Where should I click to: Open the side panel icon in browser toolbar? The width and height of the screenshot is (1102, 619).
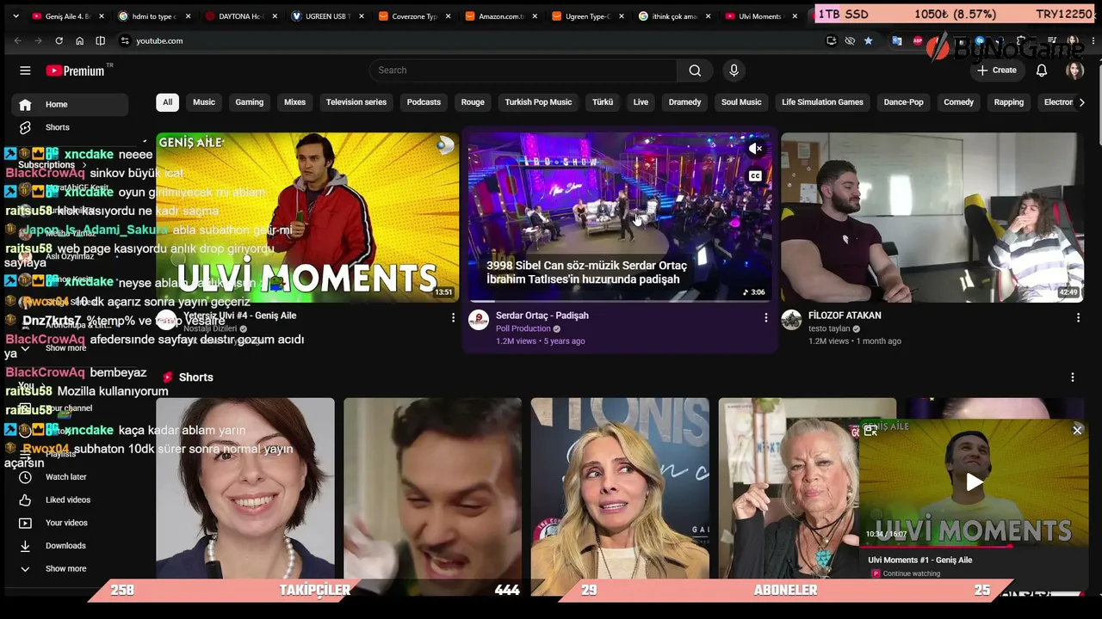[x=100, y=40]
